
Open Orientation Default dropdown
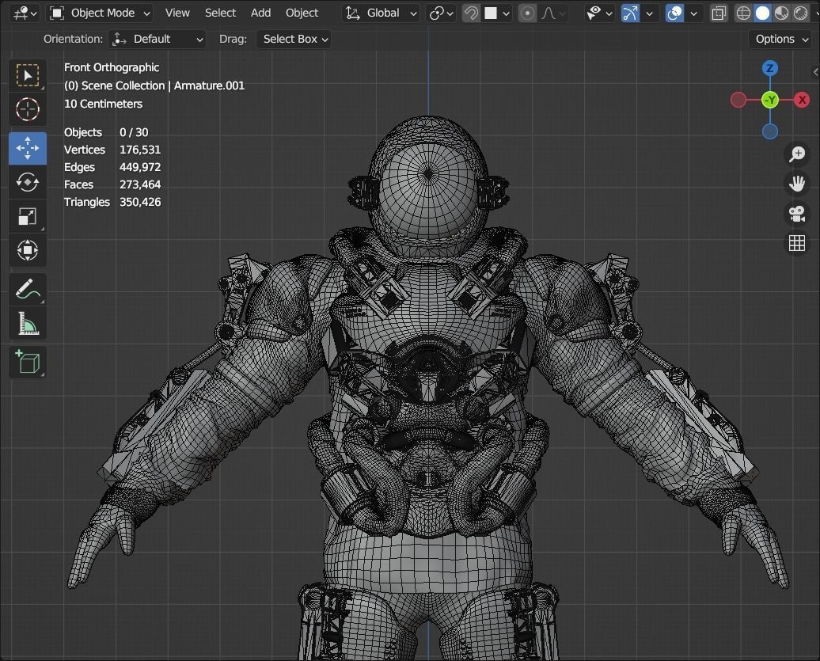point(158,40)
